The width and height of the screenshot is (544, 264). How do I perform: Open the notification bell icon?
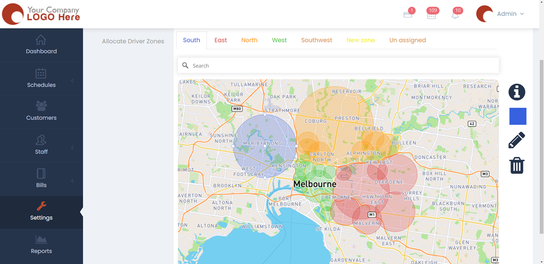[455, 15]
